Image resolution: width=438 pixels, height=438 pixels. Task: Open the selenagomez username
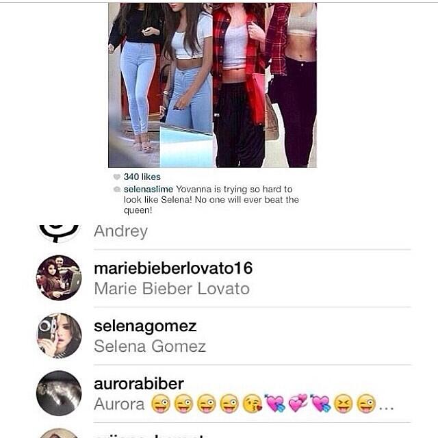(x=145, y=326)
